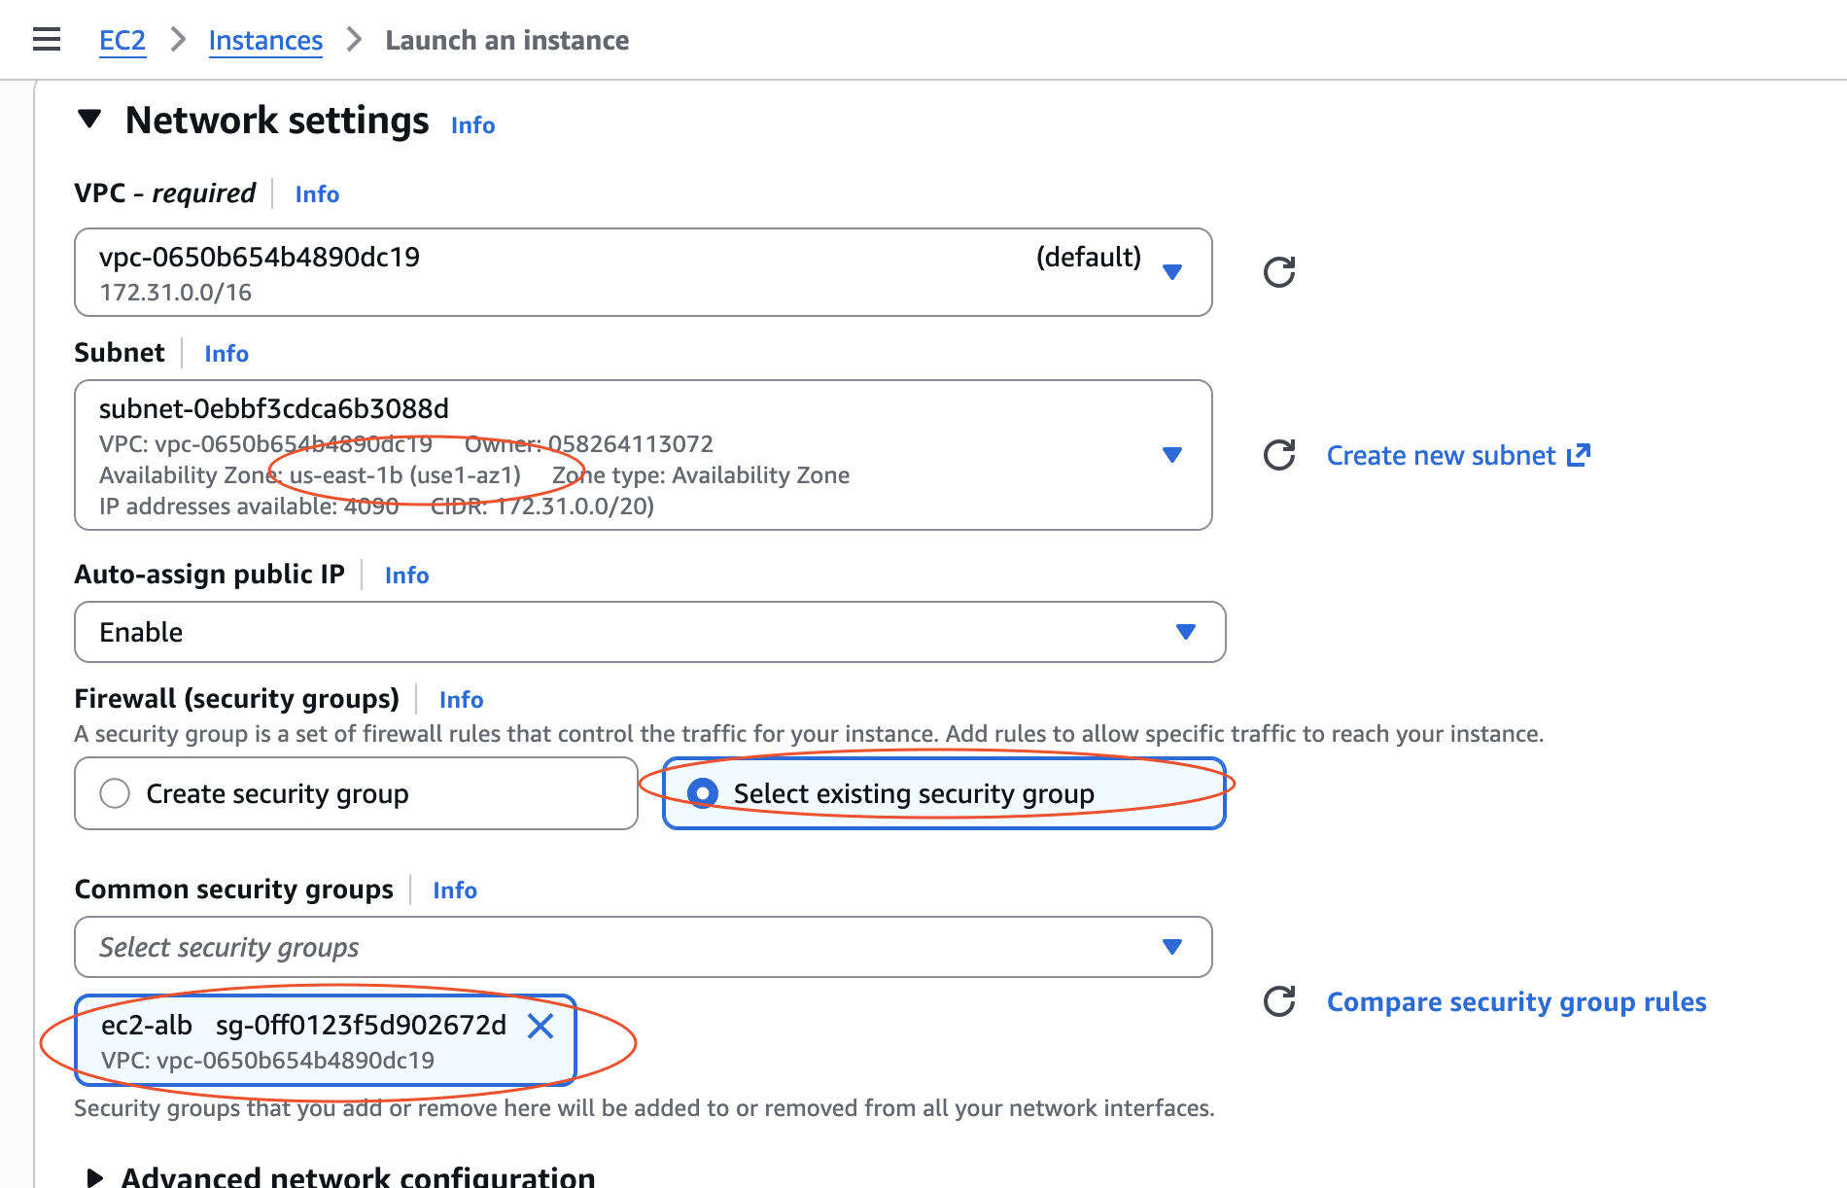Refresh the VPC list
This screenshot has width=1847, height=1188.
tap(1278, 272)
